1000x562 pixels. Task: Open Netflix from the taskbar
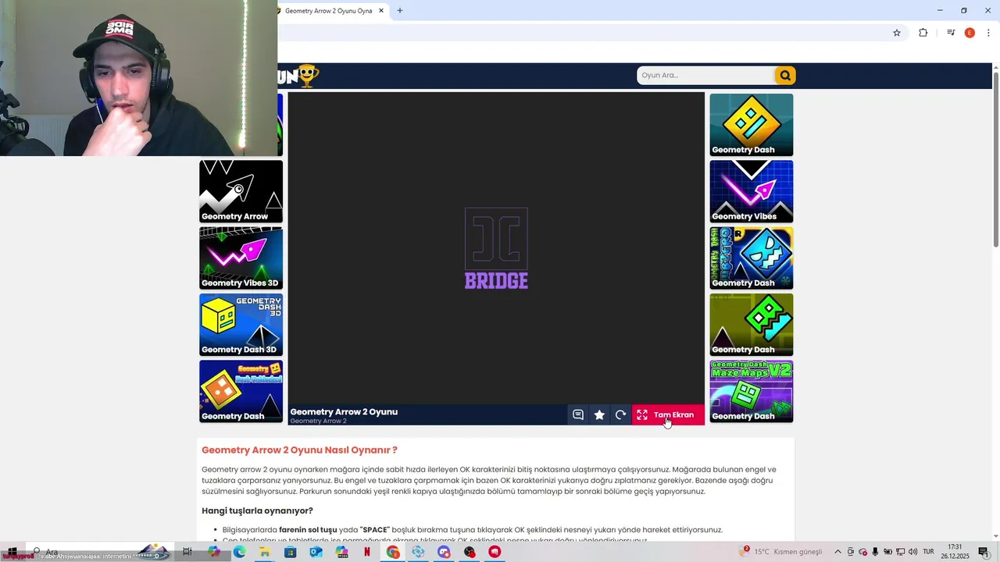(367, 552)
